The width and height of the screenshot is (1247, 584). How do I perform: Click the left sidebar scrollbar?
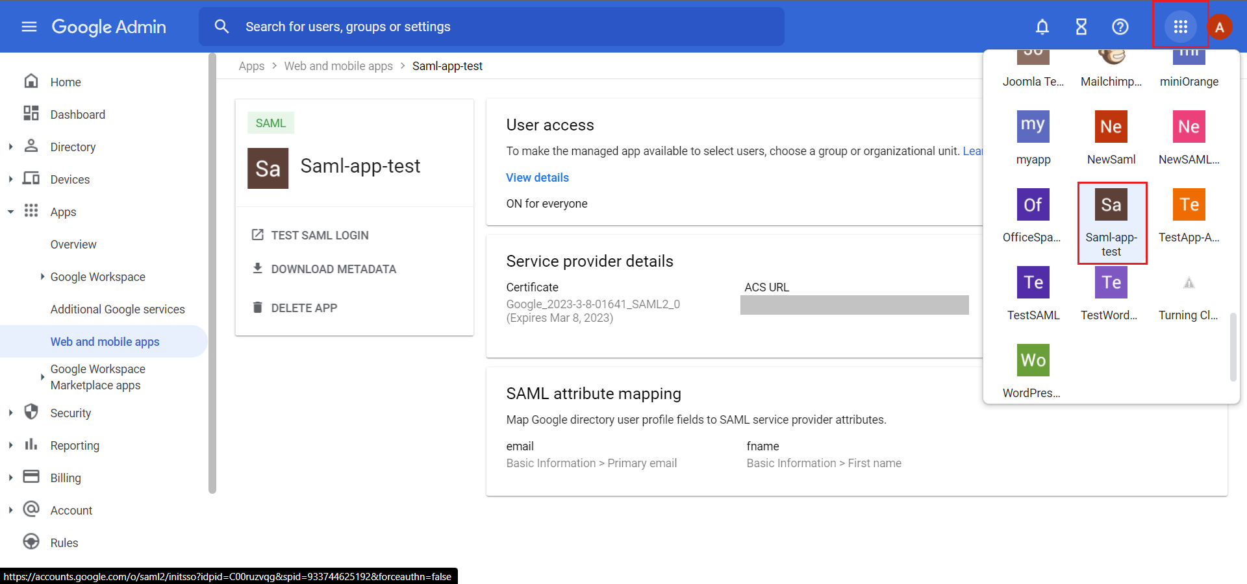(212, 273)
